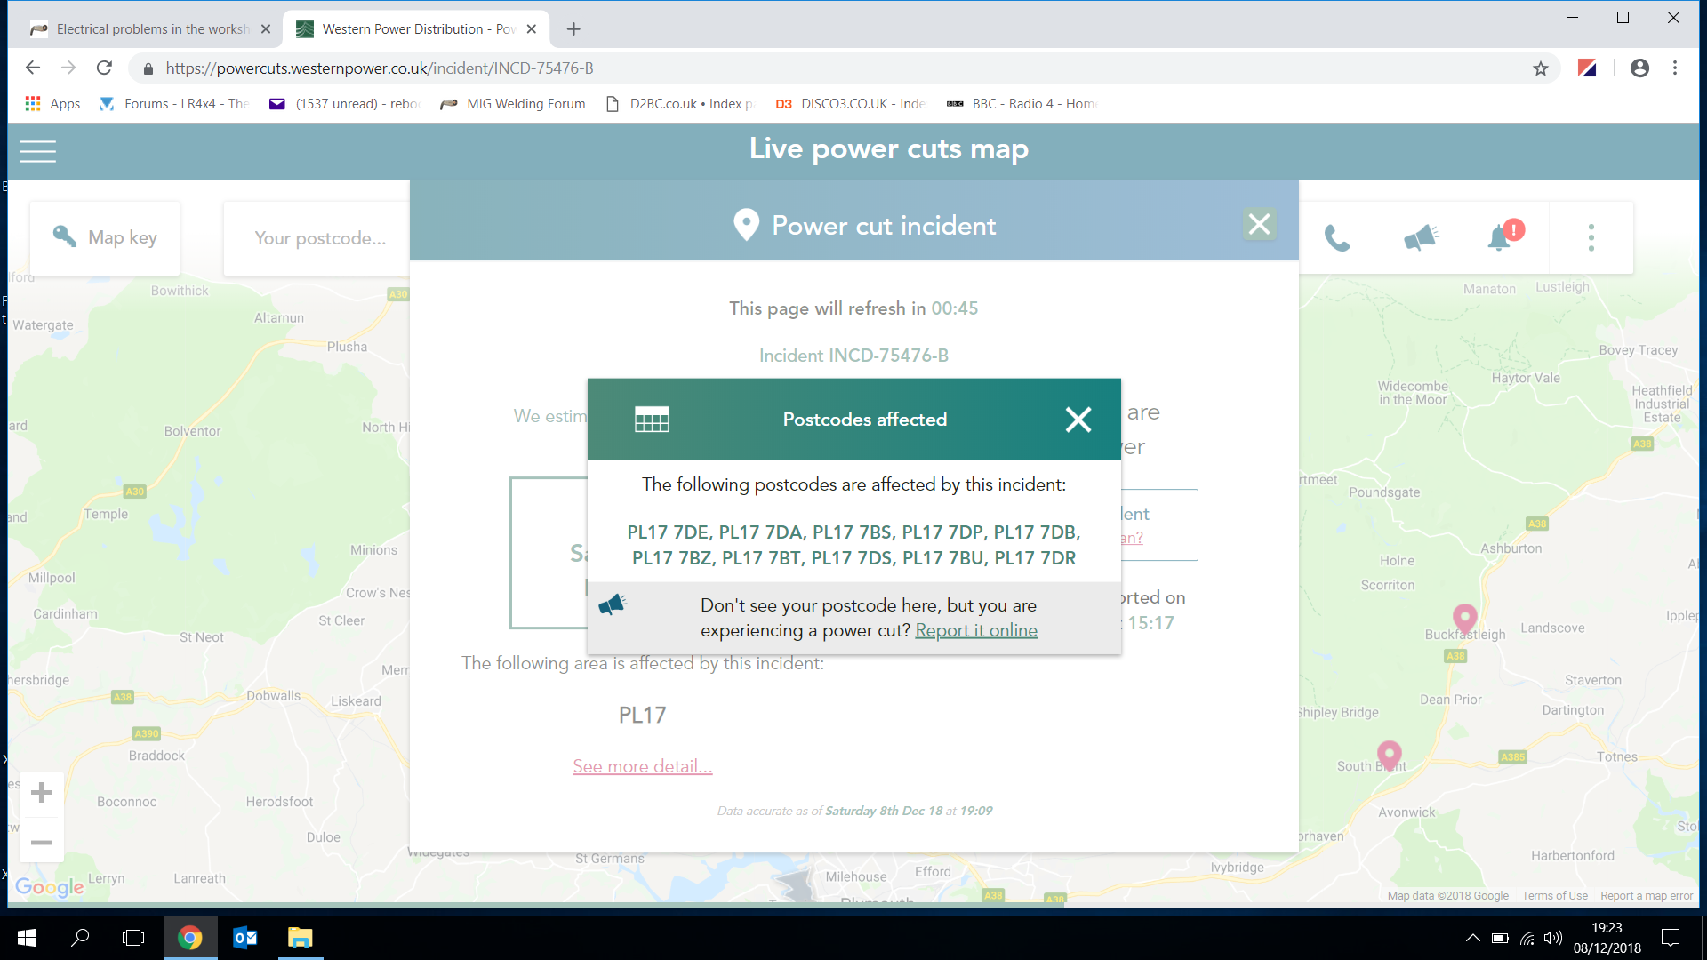
Task: Bookmark this page with the star icon
Action: pyautogui.click(x=1541, y=68)
